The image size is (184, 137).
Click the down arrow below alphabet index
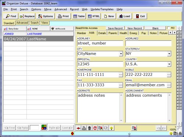tap(179, 124)
